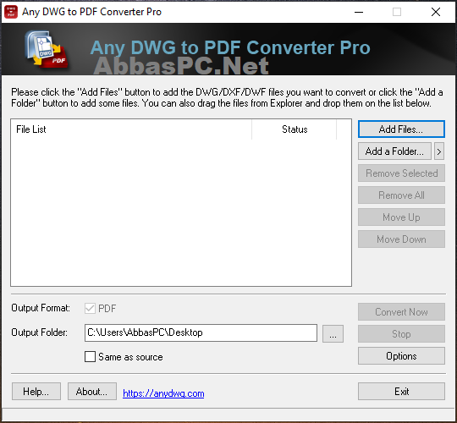
Task: Expand the arrow next to Add a Folder
Action: pyautogui.click(x=439, y=151)
